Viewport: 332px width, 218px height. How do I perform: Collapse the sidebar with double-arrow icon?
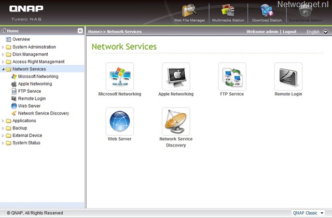(80, 31)
